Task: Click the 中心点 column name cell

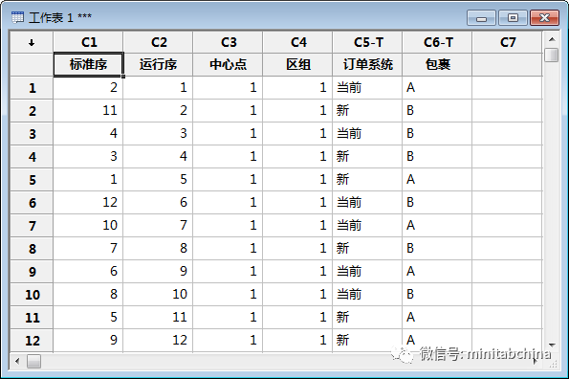Action: pos(228,65)
